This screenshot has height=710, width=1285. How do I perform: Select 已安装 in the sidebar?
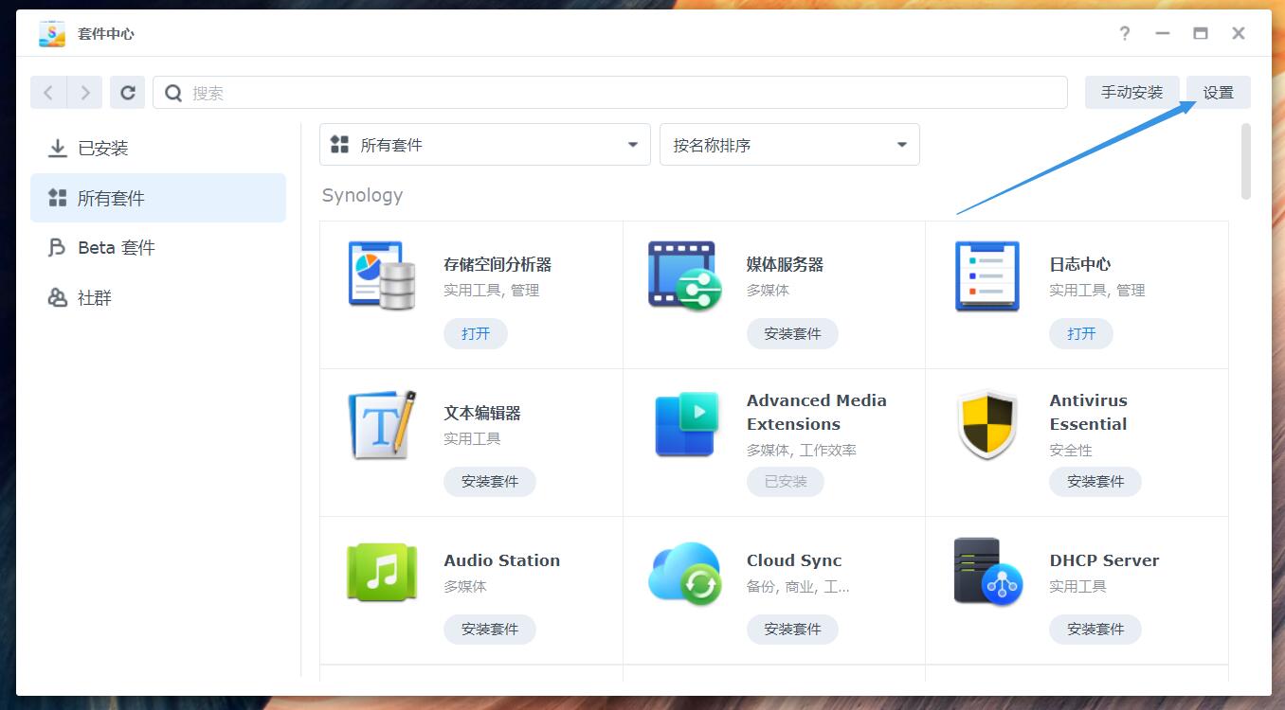(158, 149)
